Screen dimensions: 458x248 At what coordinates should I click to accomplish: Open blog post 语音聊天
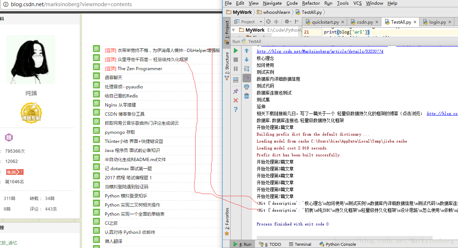pos(114,78)
